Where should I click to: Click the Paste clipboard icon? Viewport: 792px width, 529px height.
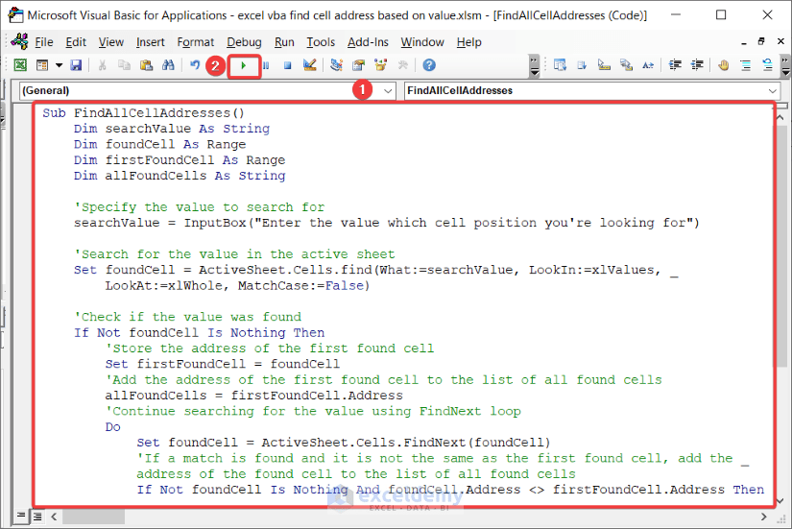coord(147,65)
